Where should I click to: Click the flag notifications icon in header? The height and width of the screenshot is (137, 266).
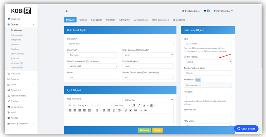pyautogui.click(x=205, y=11)
